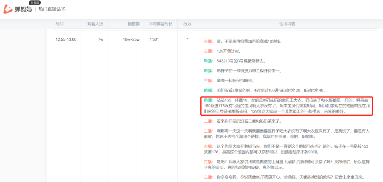
Task: Click the 1'36" average stay duration cell
Action: tap(154, 39)
